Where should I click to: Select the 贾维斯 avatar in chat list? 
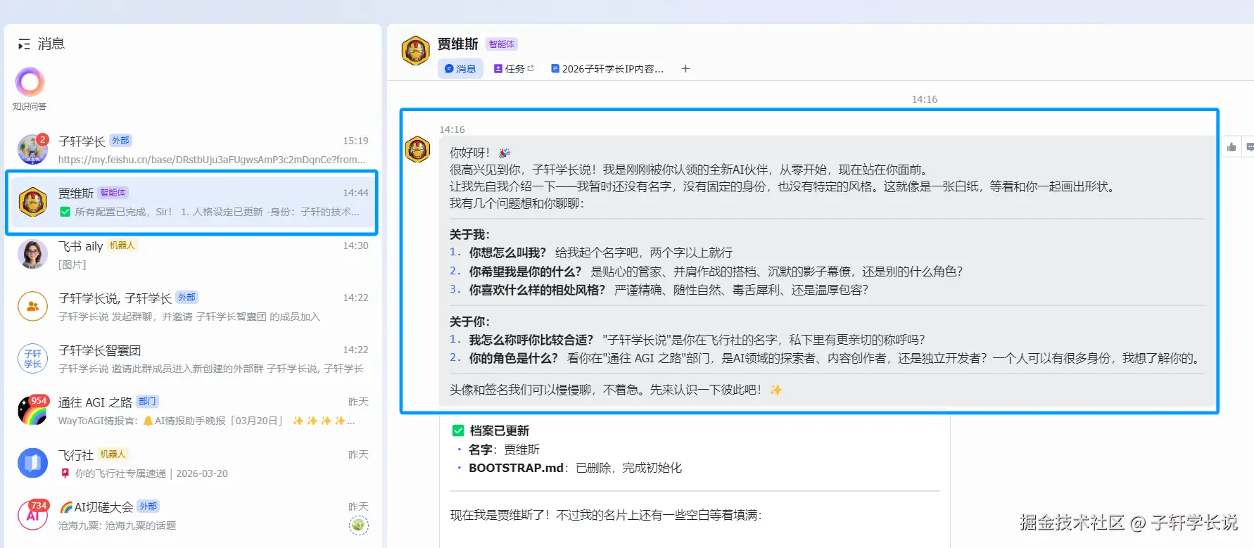pos(33,202)
